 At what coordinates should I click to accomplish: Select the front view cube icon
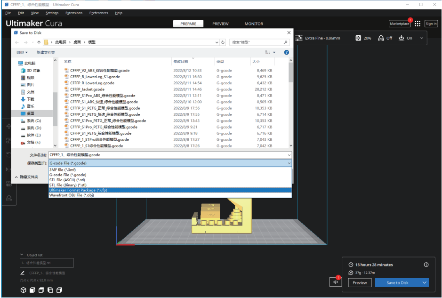(32, 290)
